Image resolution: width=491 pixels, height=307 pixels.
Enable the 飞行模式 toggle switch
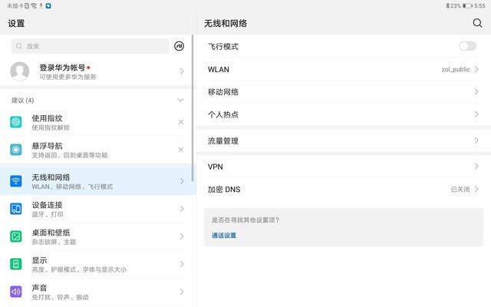467,46
